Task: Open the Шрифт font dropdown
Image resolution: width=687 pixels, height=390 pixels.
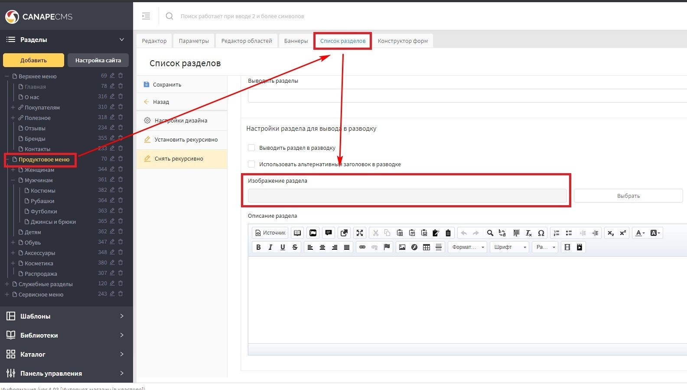Action: coord(510,247)
